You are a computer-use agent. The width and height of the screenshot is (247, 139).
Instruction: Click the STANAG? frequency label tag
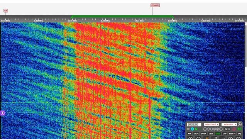pos(155,5)
